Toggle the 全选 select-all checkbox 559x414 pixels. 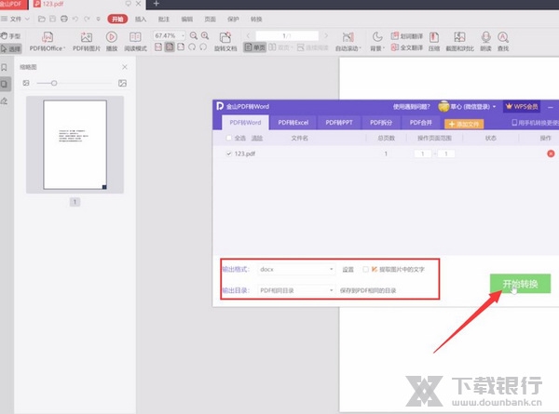coord(228,138)
